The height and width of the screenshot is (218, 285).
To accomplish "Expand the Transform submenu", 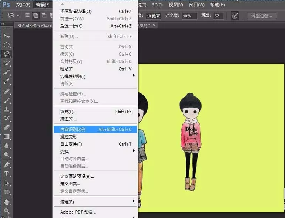I will [x=95, y=151].
